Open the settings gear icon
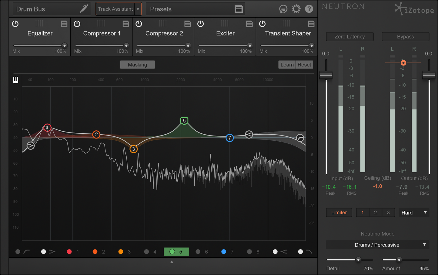The image size is (438, 275). click(296, 9)
